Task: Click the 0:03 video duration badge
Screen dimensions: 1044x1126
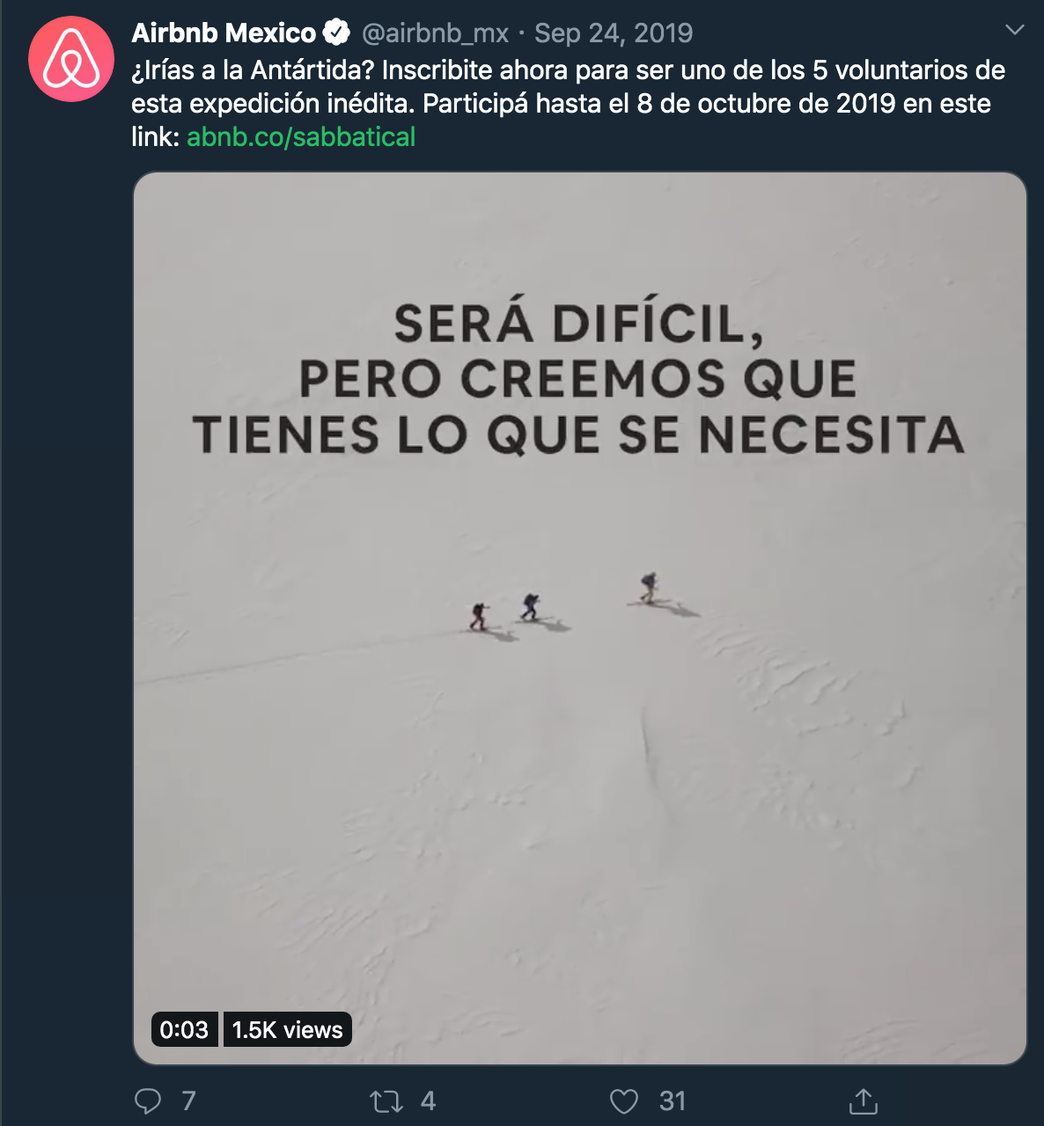Action: pyautogui.click(x=184, y=1029)
